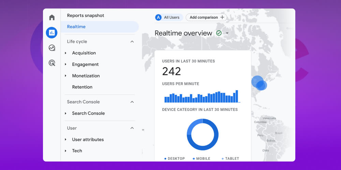
Task: Expand the Acquisition tree arrow
Action: (65, 53)
